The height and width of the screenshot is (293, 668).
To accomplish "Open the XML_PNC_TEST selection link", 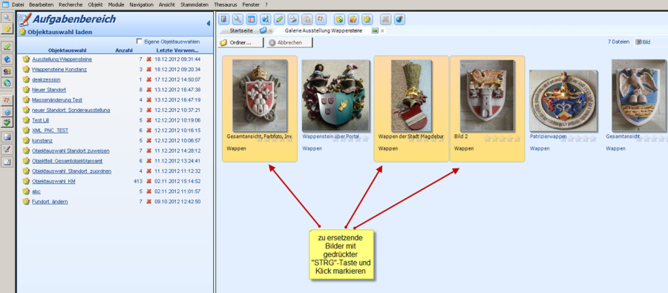I will (50, 131).
